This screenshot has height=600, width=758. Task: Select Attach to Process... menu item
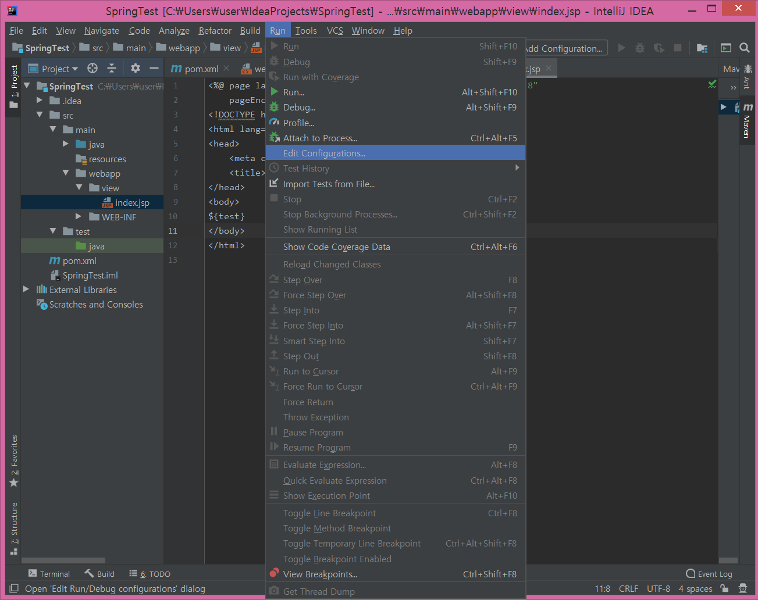coord(396,138)
